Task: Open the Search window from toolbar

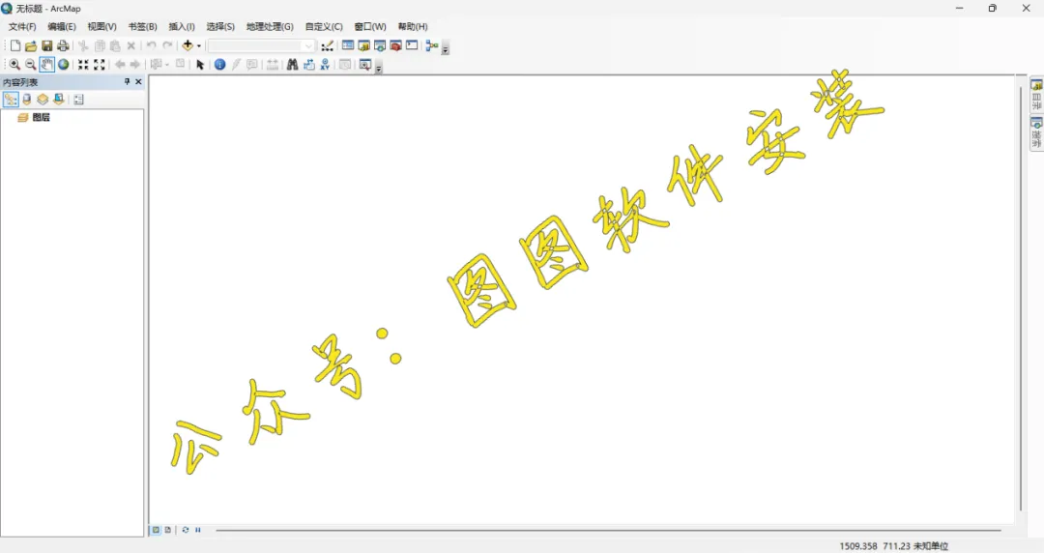Action: tap(380, 46)
